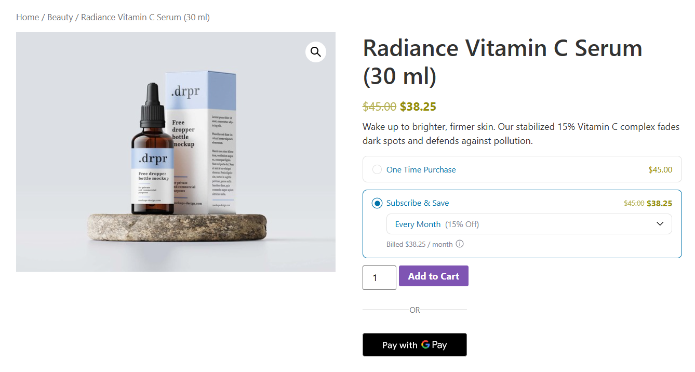Open the Beauty category breadcrumb link

pyautogui.click(x=60, y=17)
